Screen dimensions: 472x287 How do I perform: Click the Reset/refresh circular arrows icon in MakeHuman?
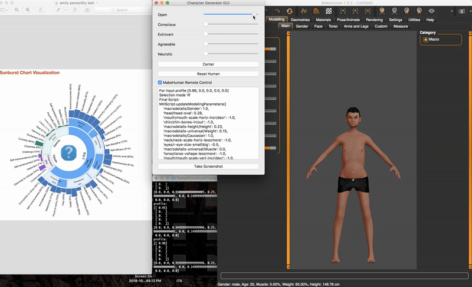[x=290, y=11]
